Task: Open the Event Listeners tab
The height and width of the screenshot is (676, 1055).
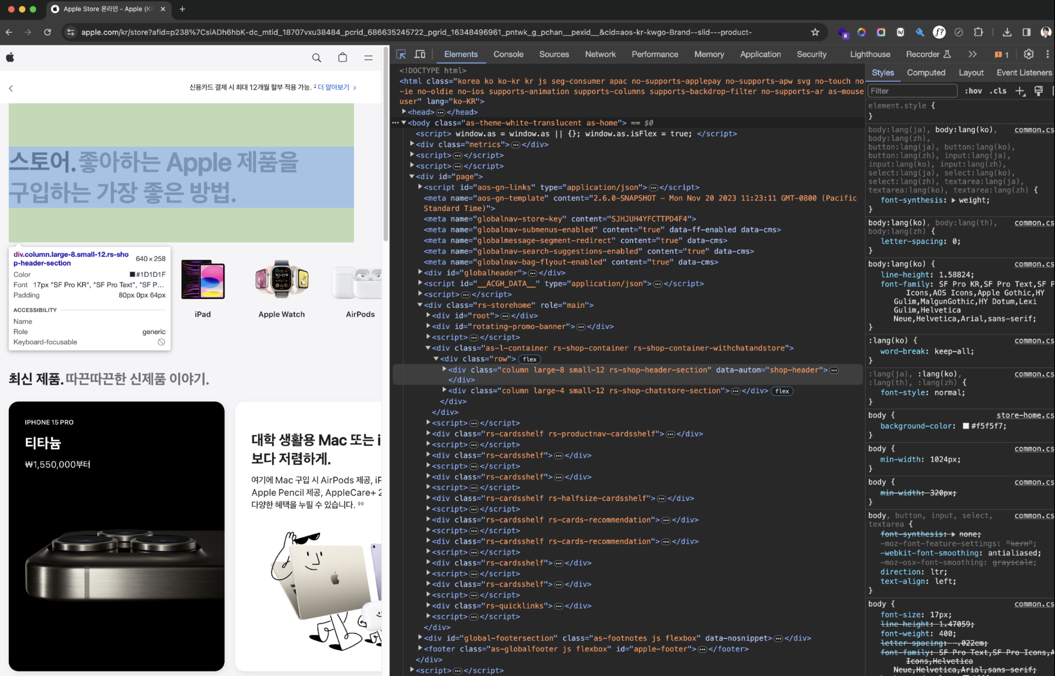Action: pyautogui.click(x=1023, y=73)
